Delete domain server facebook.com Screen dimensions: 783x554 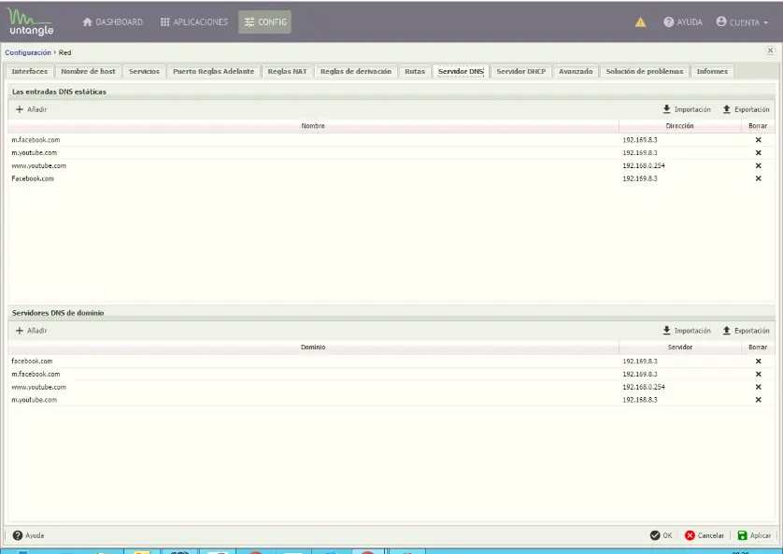pos(758,361)
